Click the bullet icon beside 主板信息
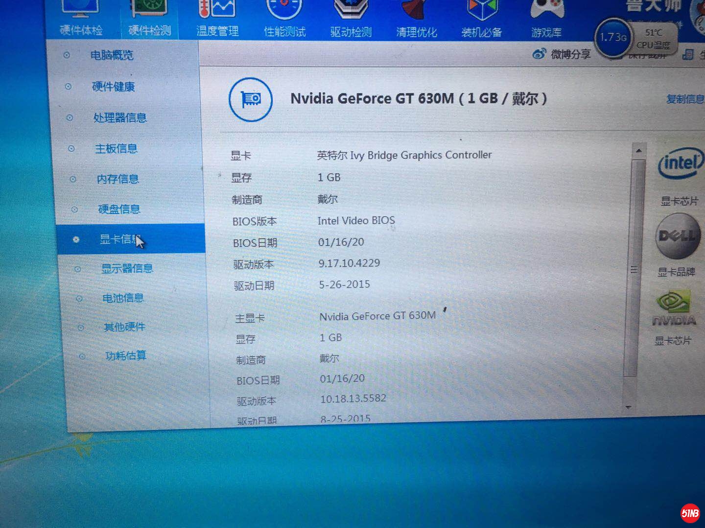This screenshot has width=705, height=528. (x=71, y=149)
